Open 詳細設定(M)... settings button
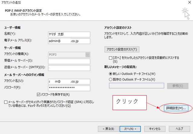Image resolution: width=193 pixels, height=134 pixels. click(176, 108)
